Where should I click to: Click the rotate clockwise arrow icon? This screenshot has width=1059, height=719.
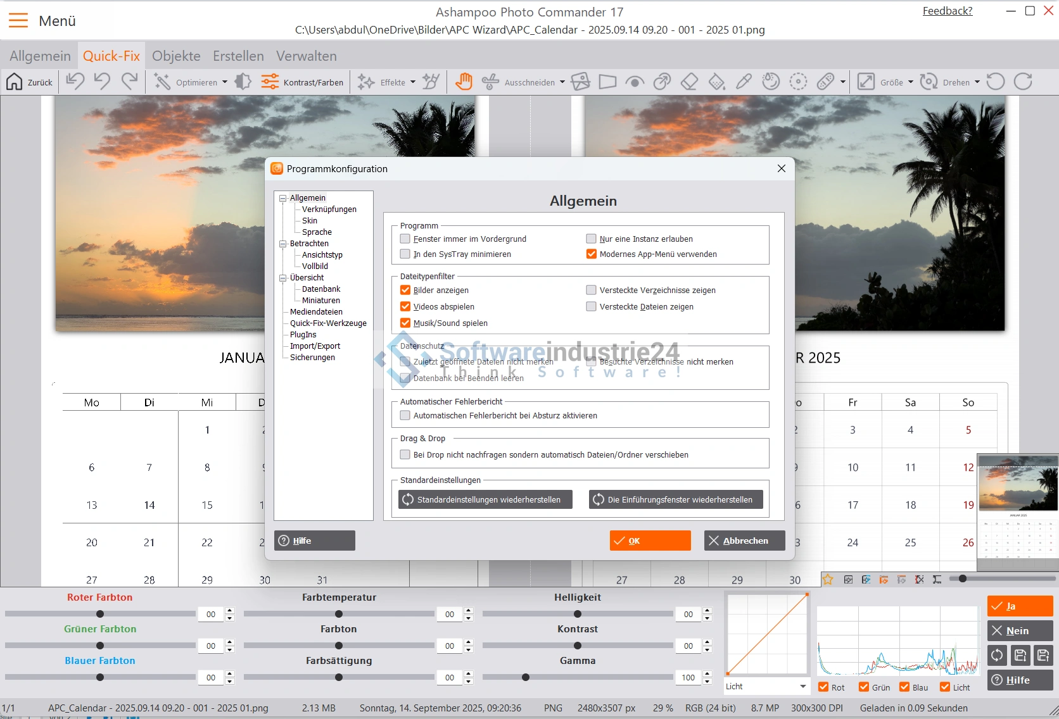tap(1023, 82)
